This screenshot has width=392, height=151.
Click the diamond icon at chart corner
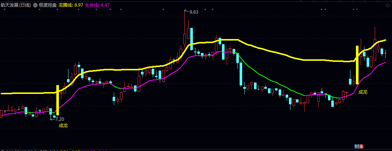pyautogui.click(x=388, y=6)
